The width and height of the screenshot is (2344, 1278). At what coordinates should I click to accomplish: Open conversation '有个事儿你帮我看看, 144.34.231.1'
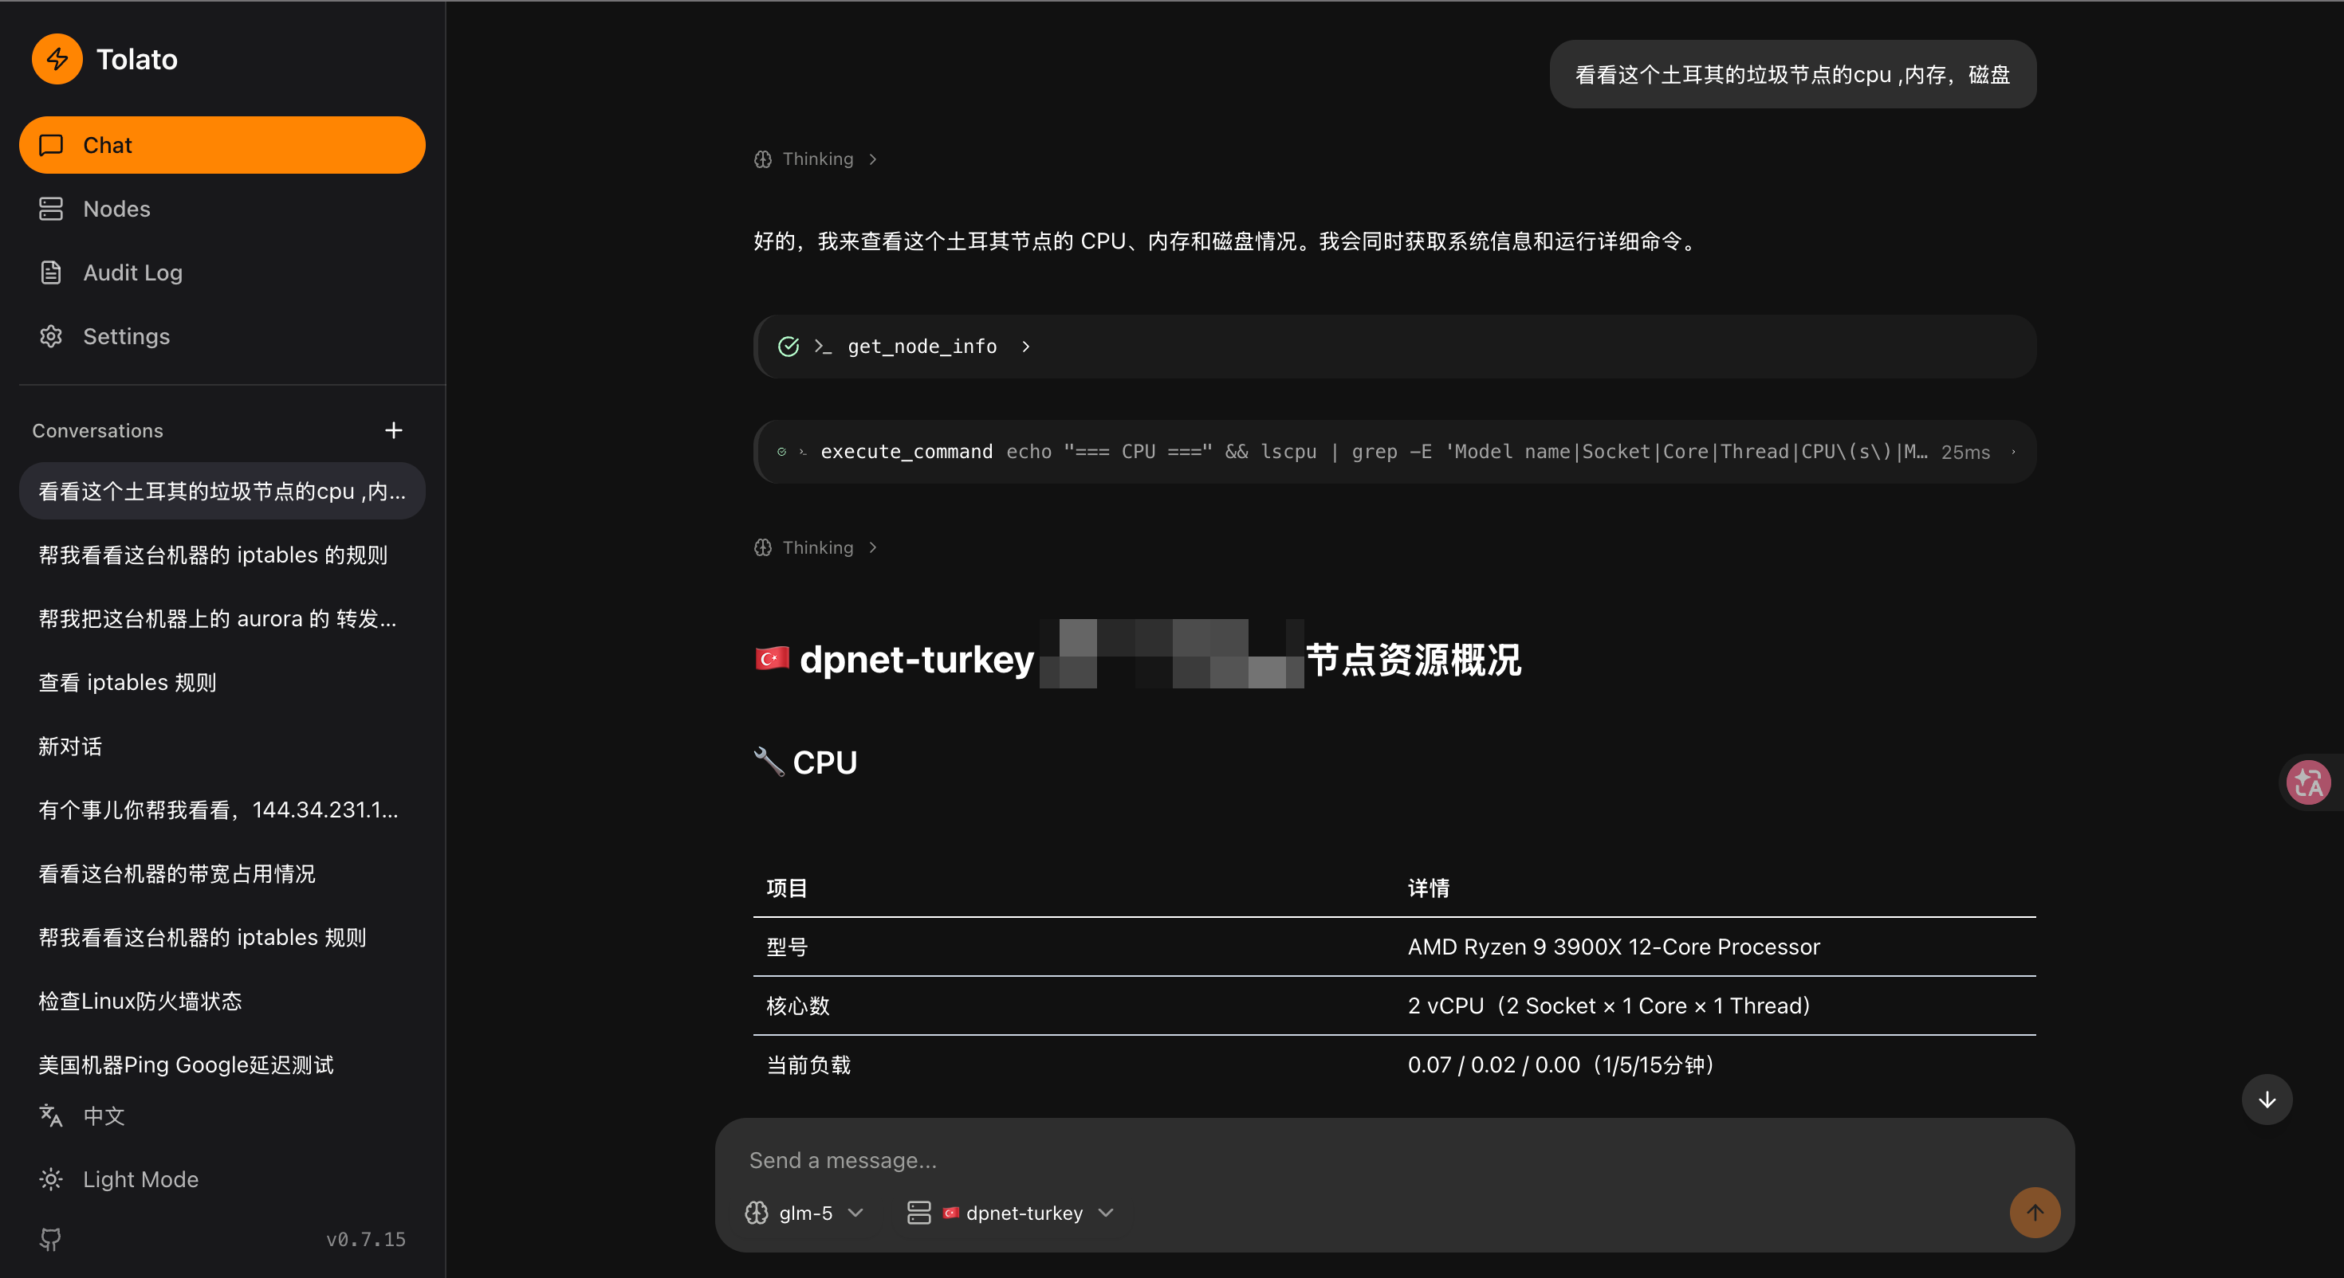[222, 810]
